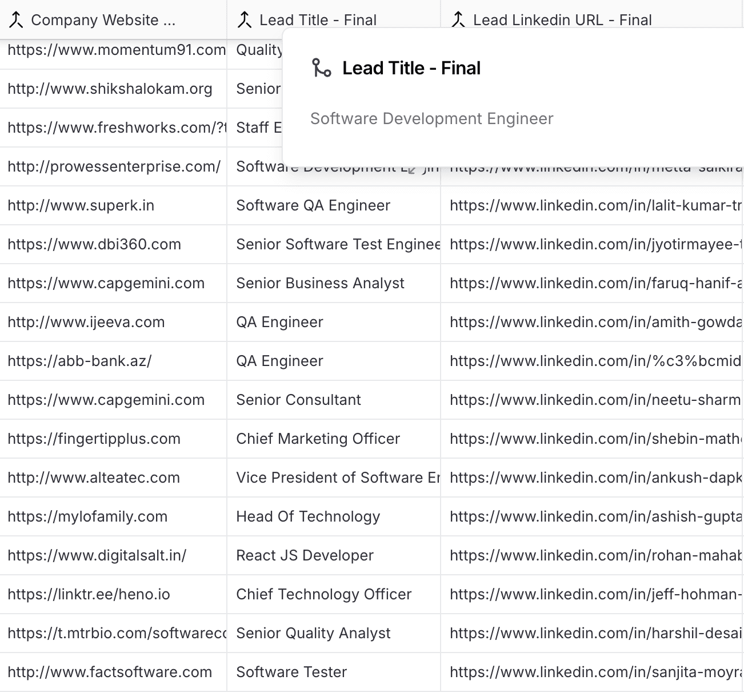Open the neetu-sharm LinkedIn URL
The width and height of the screenshot is (744, 692).
[593, 400]
